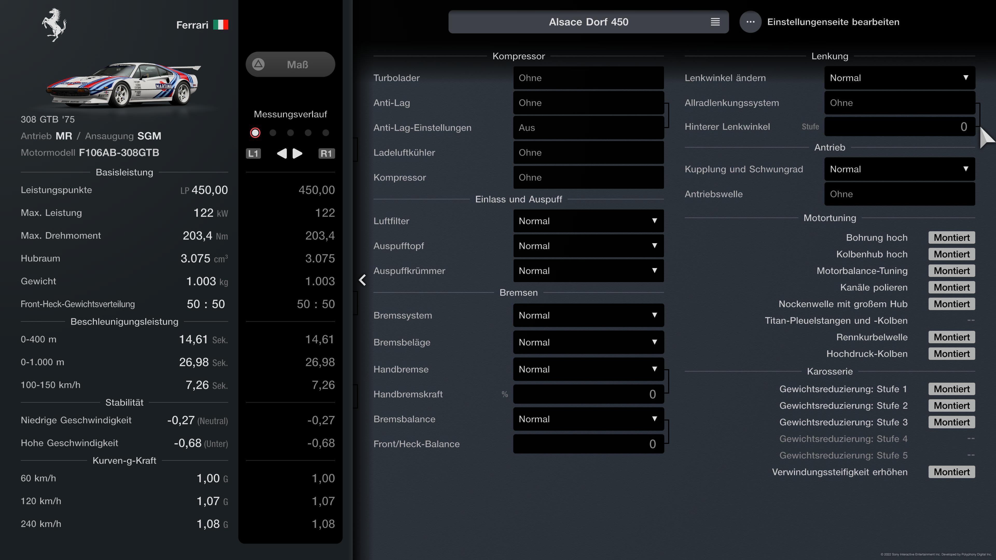Click the triangle icon on the Maß button
The height and width of the screenshot is (560, 996).
(x=258, y=64)
